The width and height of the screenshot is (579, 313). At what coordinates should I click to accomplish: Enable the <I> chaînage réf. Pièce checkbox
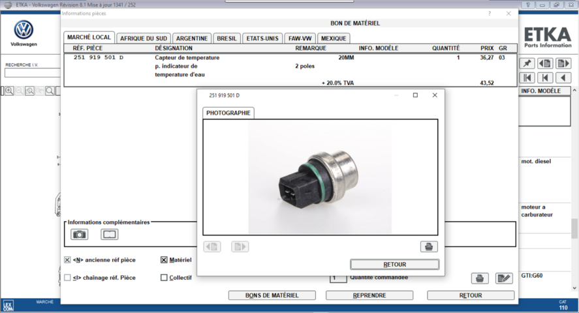pyautogui.click(x=67, y=278)
